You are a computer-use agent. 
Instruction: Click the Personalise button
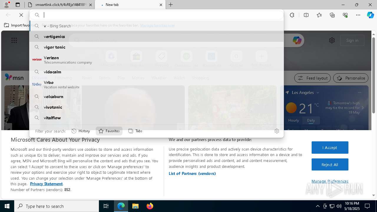[x=351, y=78]
